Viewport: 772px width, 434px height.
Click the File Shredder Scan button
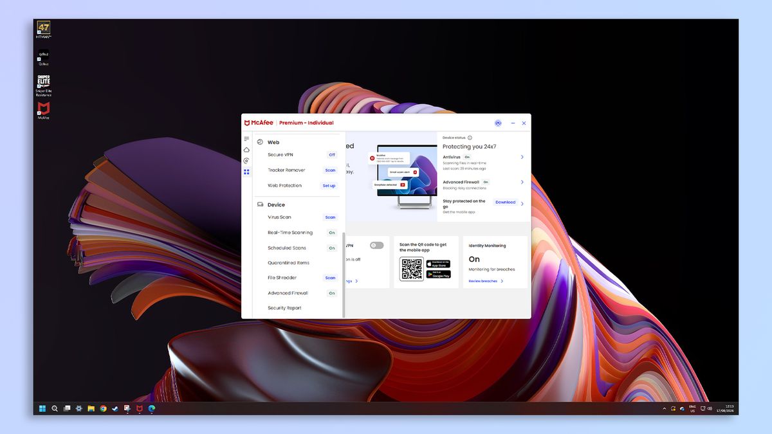click(330, 278)
